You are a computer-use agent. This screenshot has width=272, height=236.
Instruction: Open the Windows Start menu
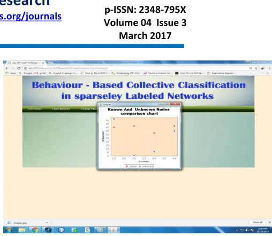point(9,230)
